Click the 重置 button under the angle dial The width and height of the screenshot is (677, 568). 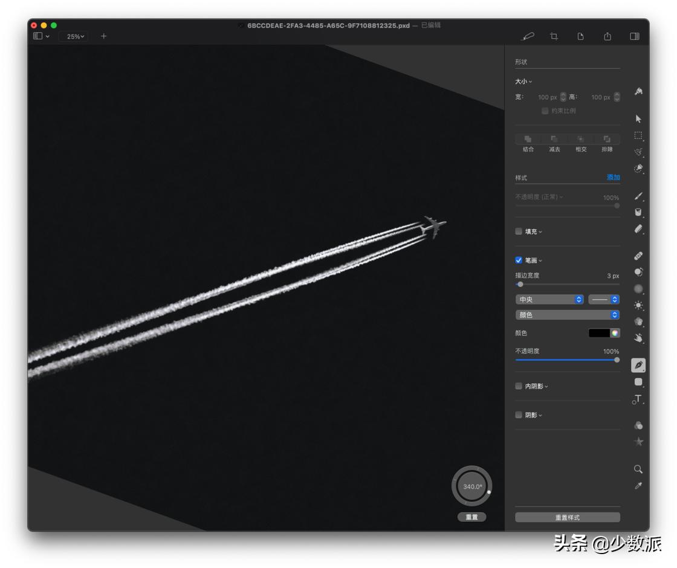pos(471,517)
